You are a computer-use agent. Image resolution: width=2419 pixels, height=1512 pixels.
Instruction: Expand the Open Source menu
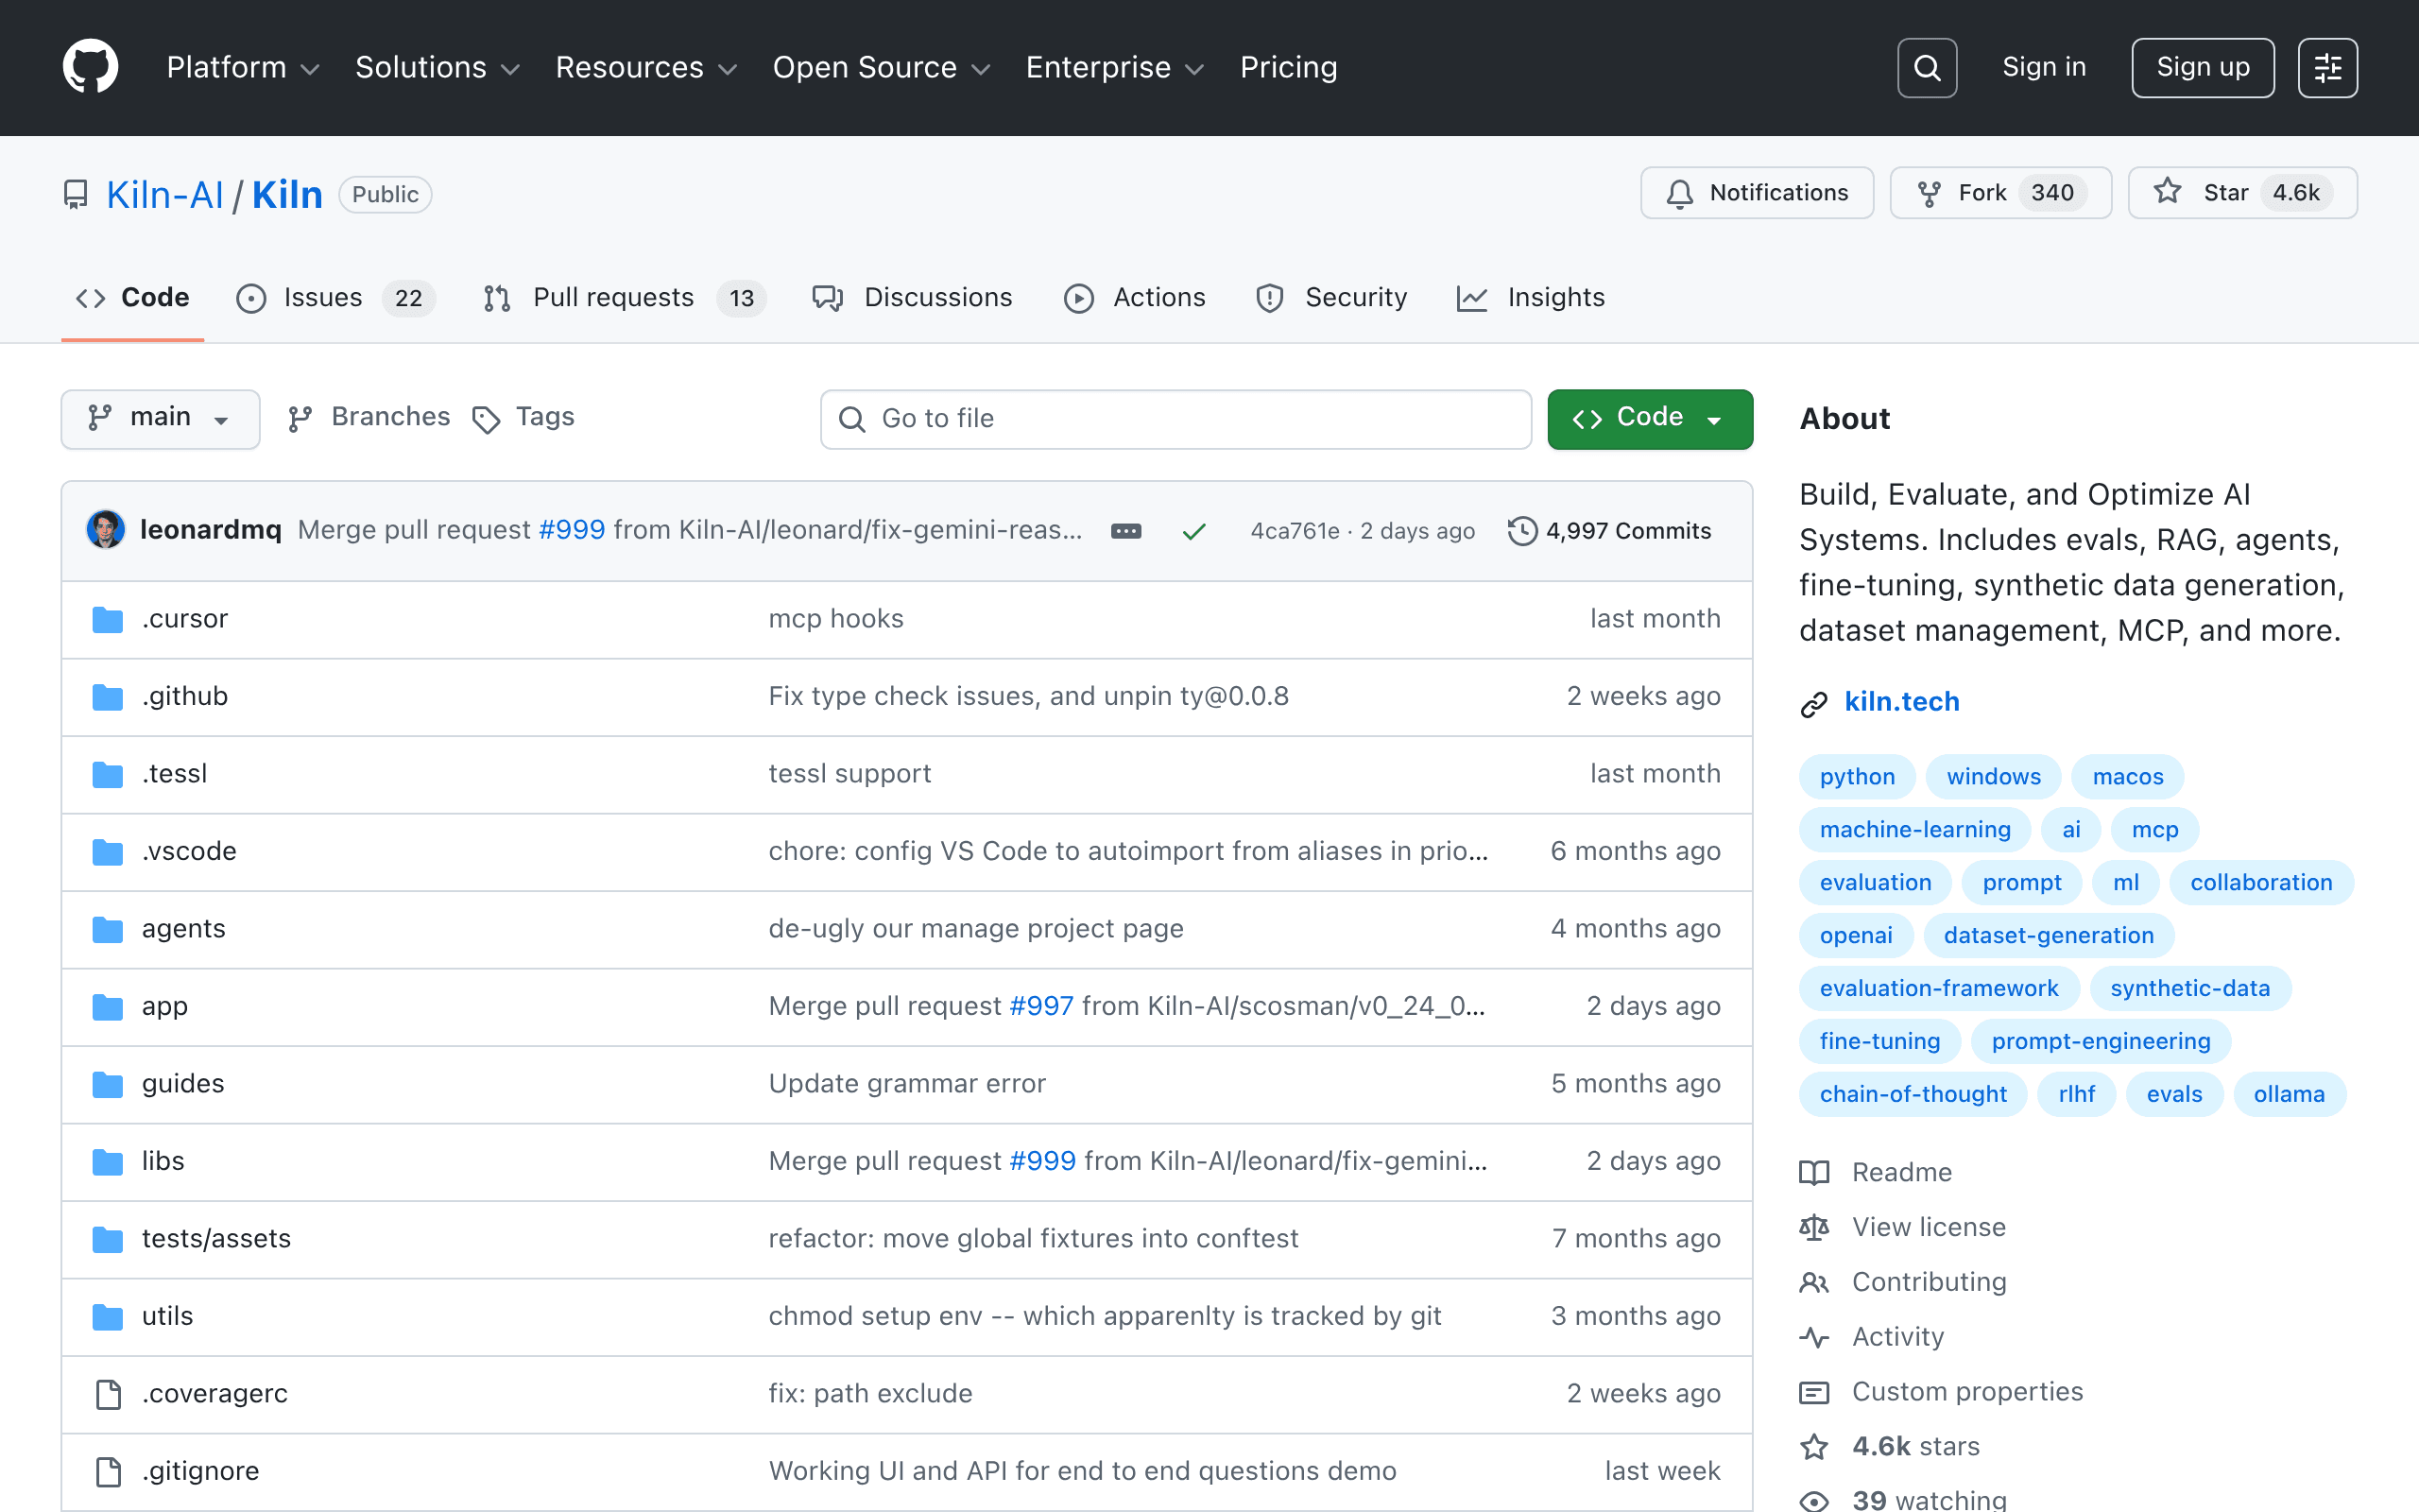(x=882, y=67)
